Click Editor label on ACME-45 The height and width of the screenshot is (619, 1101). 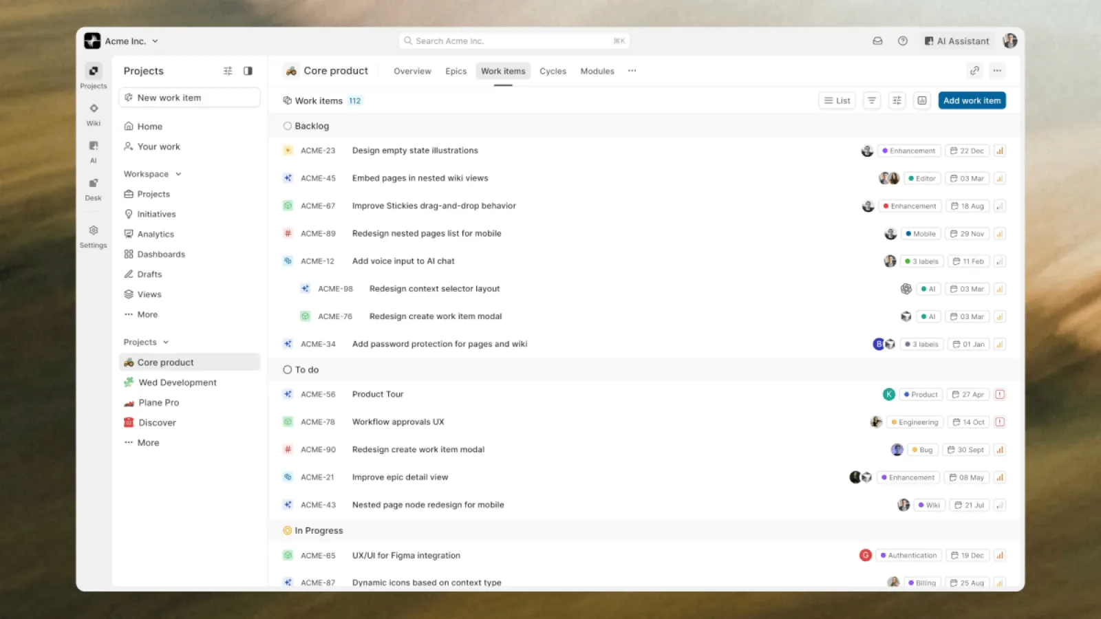tap(922, 178)
